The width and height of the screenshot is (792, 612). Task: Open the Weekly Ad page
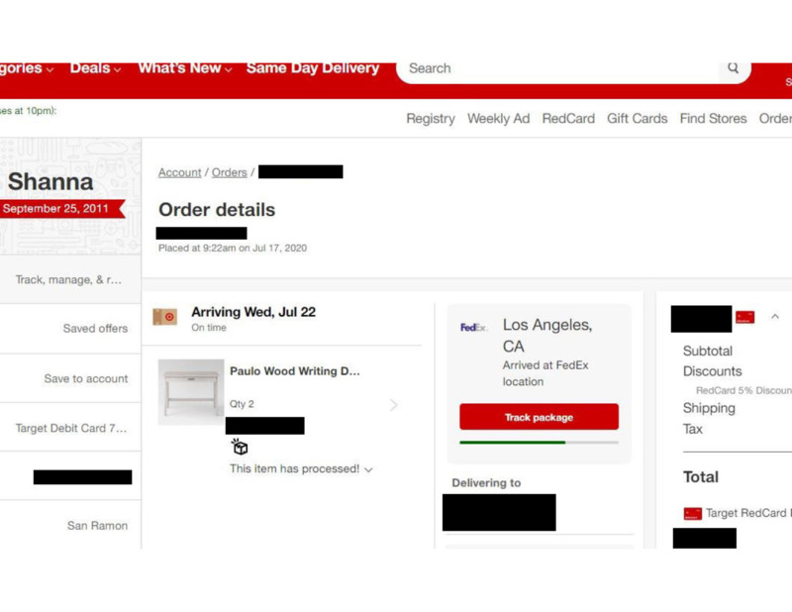click(x=498, y=119)
